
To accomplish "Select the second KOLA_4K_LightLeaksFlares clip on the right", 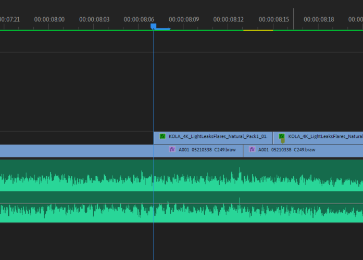I will point(318,138).
